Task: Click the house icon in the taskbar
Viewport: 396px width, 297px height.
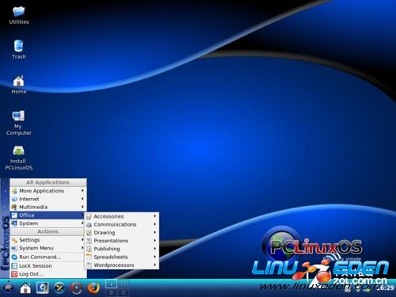Action: (25, 287)
